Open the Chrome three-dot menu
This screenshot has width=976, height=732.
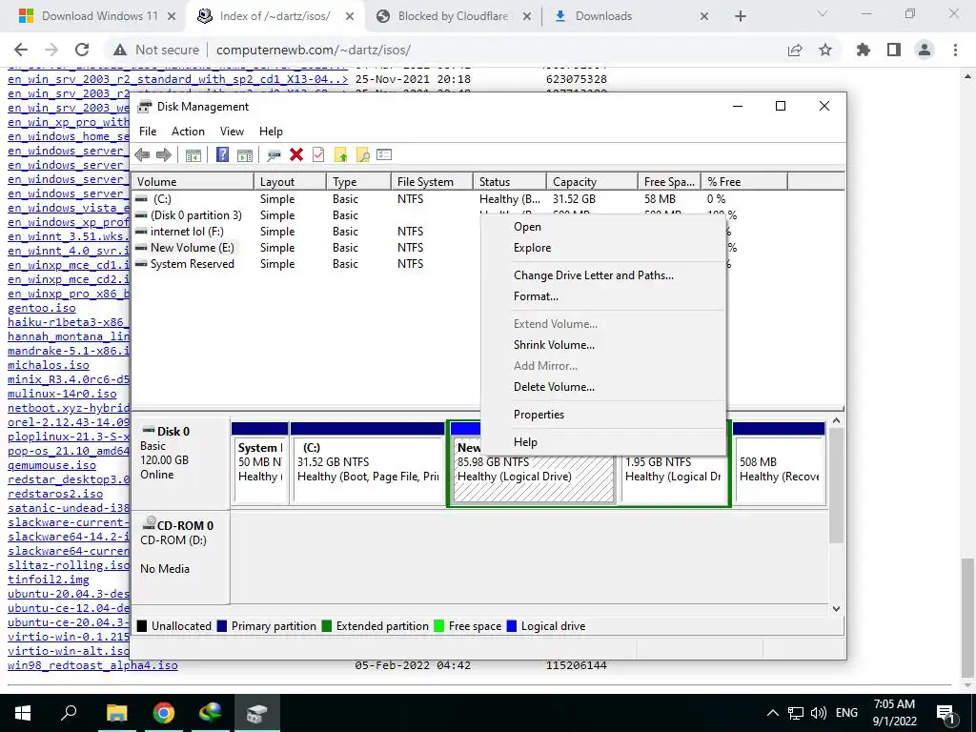pos(955,50)
